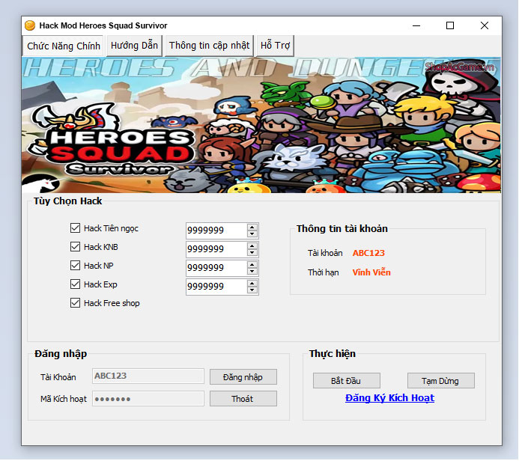The width and height of the screenshot is (519, 461).
Task: Click the Mã Kích hoạt password field
Action: 148,399
